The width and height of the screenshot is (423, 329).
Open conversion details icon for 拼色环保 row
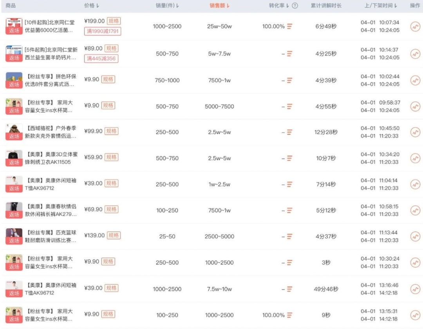[289, 80]
